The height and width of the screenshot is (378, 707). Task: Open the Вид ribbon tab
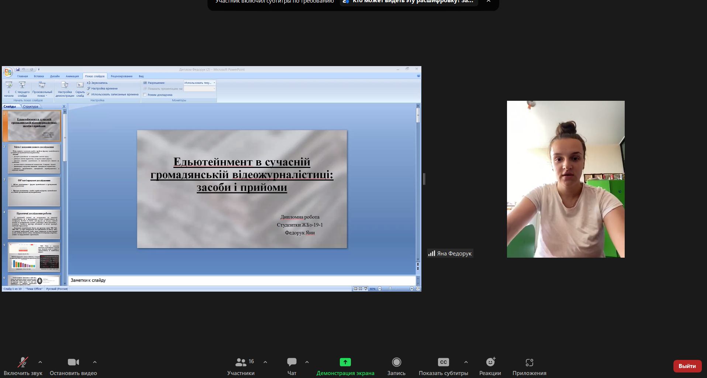141,76
